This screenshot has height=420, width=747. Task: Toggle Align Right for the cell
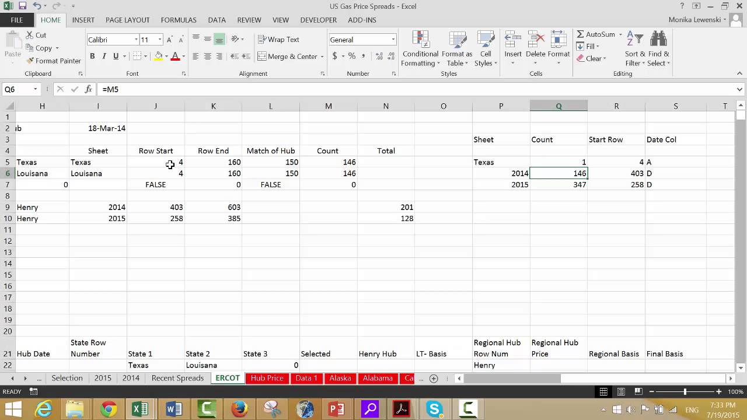(219, 56)
